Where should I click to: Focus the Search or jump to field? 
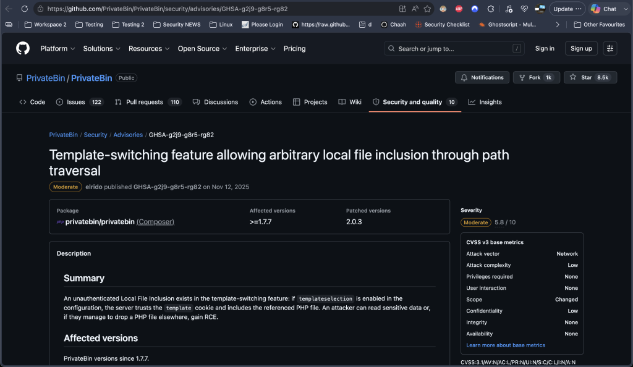click(454, 48)
